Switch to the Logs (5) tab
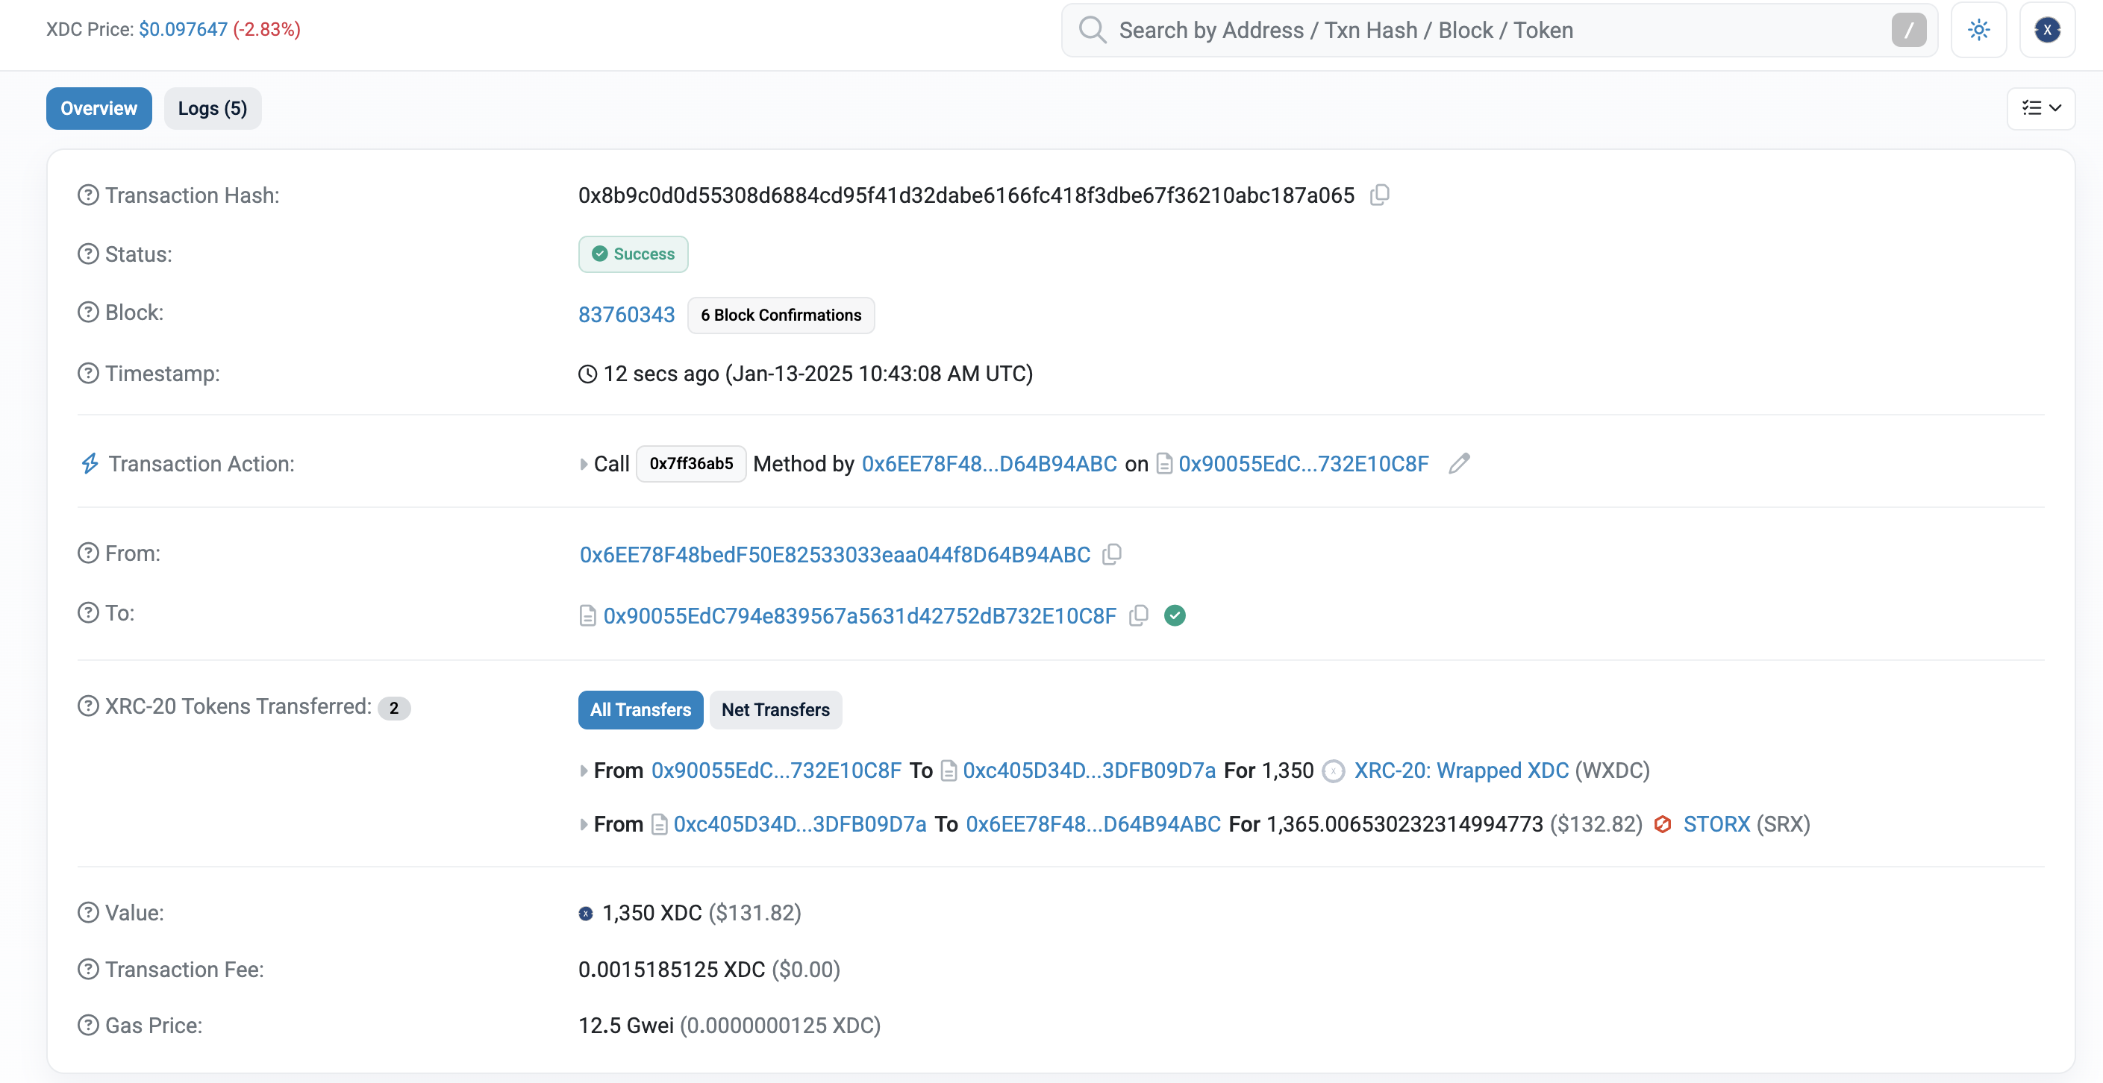Viewport: 2103px width, 1083px height. (212, 109)
